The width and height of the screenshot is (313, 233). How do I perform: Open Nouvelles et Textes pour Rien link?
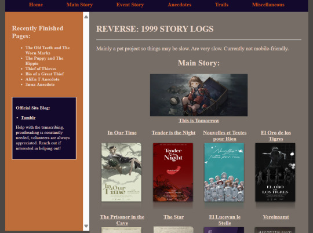[225, 136]
